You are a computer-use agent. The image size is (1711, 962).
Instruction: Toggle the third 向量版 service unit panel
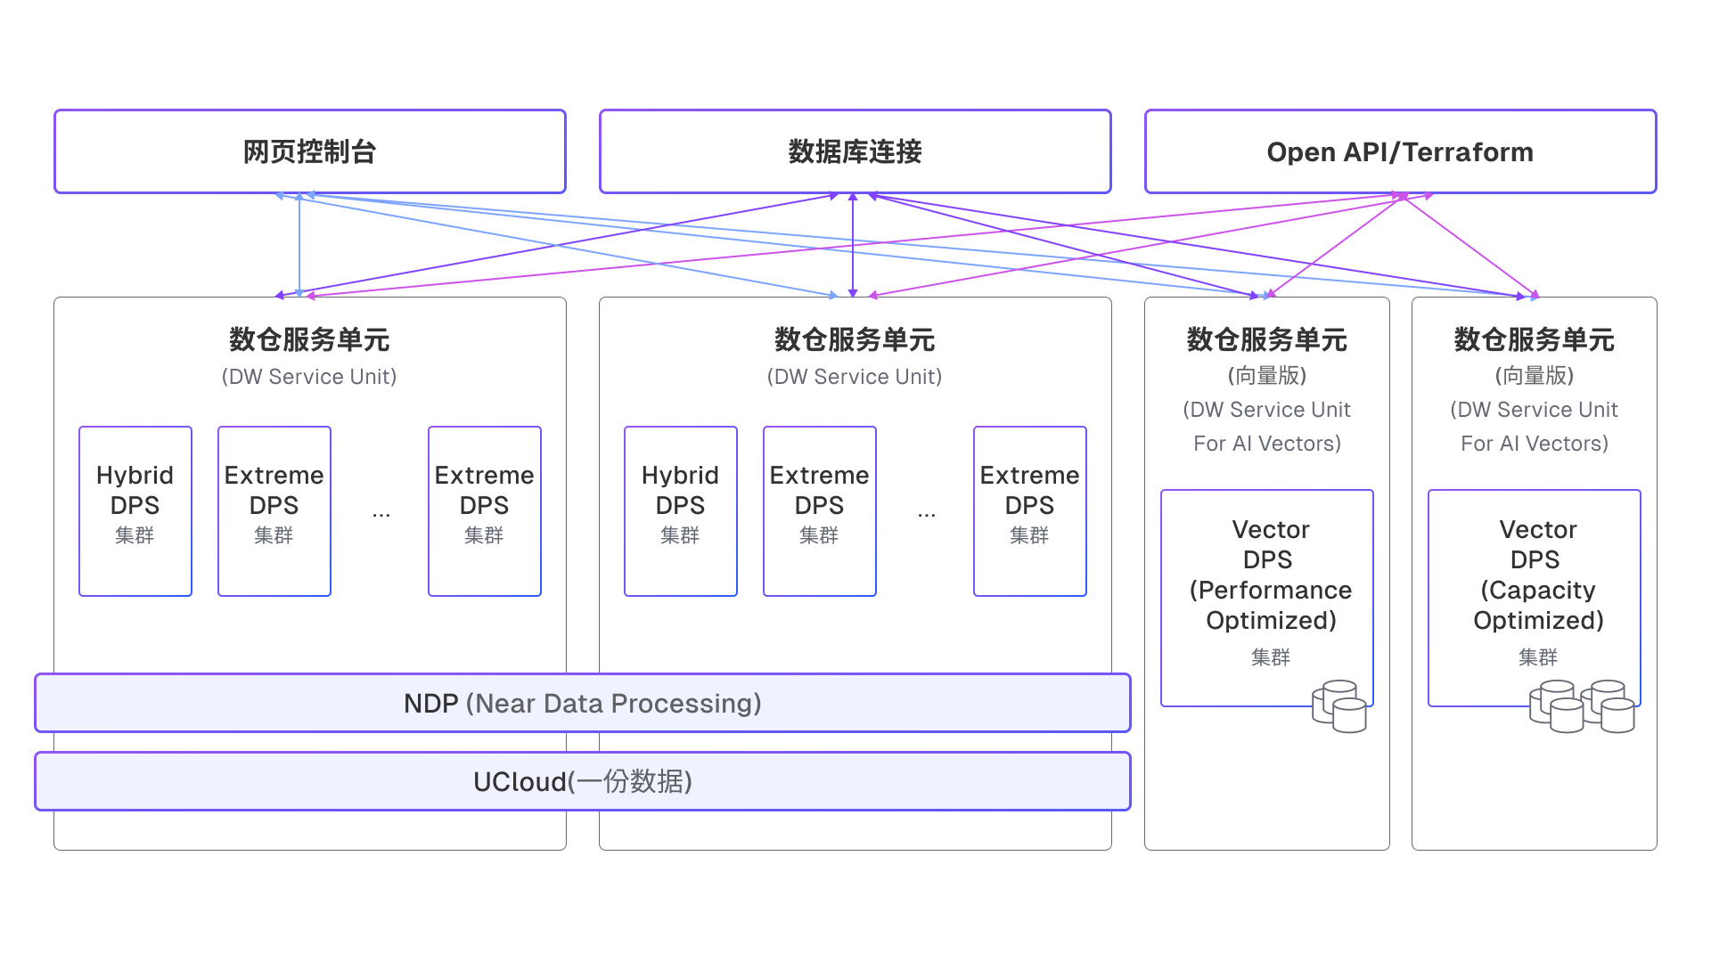coord(1266,339)
